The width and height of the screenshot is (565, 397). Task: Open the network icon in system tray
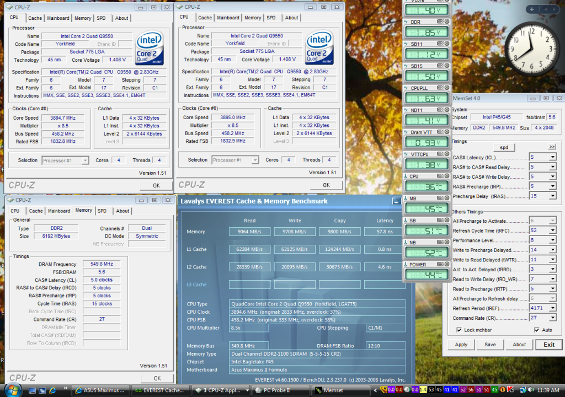pos(523,390)
